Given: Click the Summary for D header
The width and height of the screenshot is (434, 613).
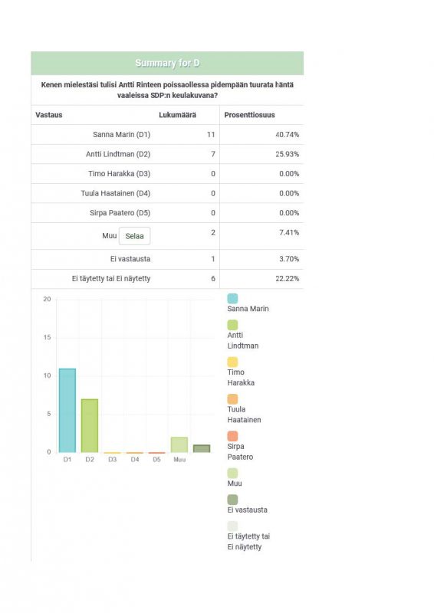Looking at the screenshot, I should [x=167, y=63].
